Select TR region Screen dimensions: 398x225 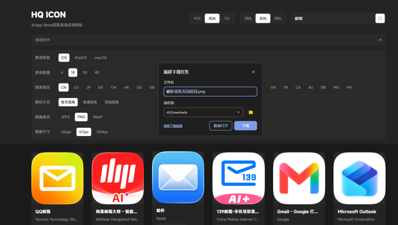tap(286, 87)
